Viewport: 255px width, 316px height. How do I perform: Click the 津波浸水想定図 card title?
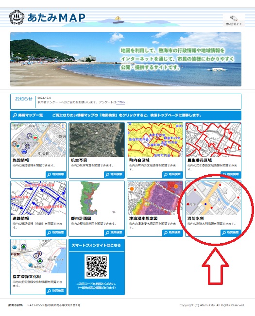point(143,218)
